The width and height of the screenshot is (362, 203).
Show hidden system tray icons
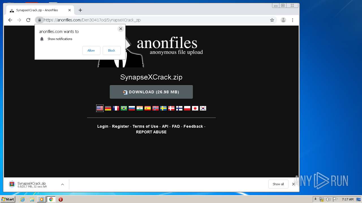[x=315, y=199]
